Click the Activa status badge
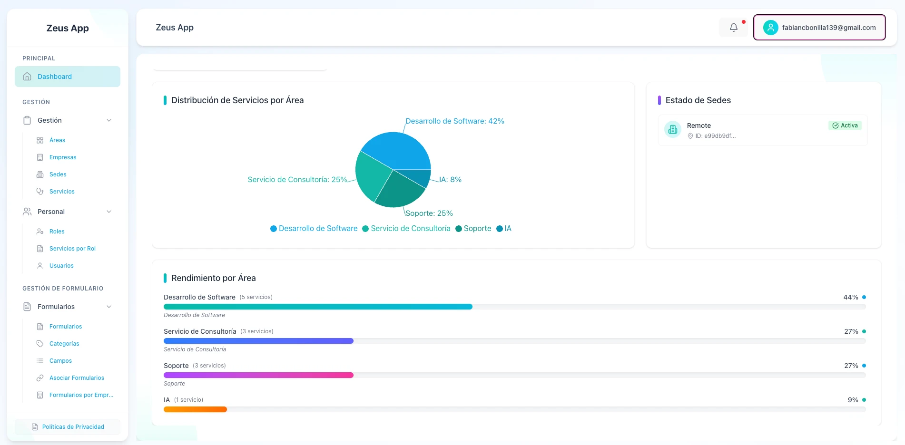The image size is (905, 445). point(845,126)
